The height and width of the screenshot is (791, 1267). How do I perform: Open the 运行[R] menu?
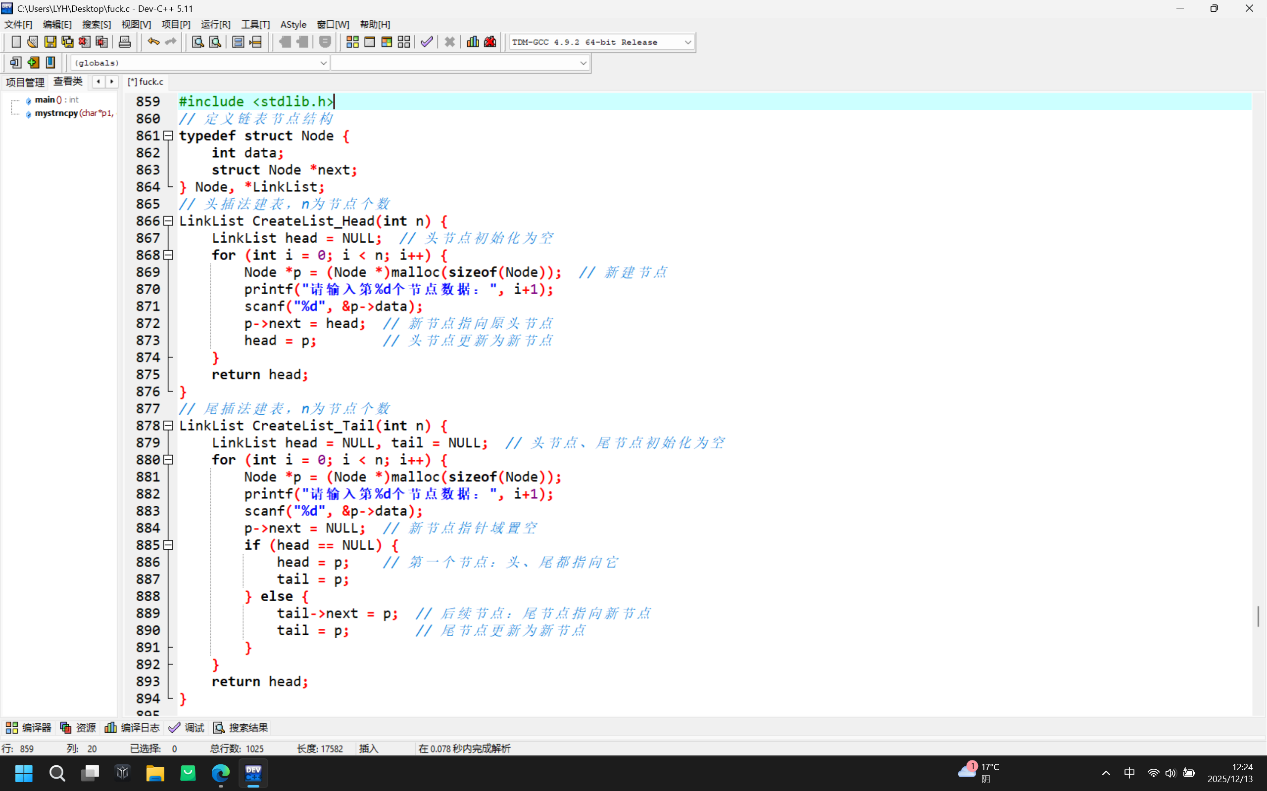click(x=215, y=25)
